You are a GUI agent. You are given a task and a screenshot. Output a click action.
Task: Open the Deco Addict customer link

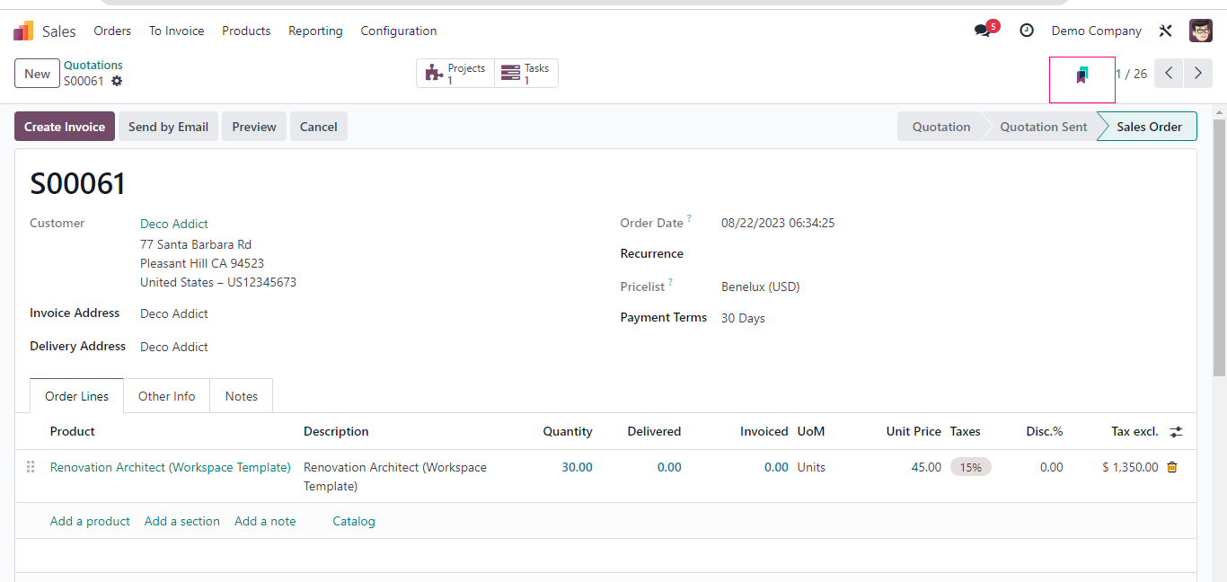(x=174, y=224)
